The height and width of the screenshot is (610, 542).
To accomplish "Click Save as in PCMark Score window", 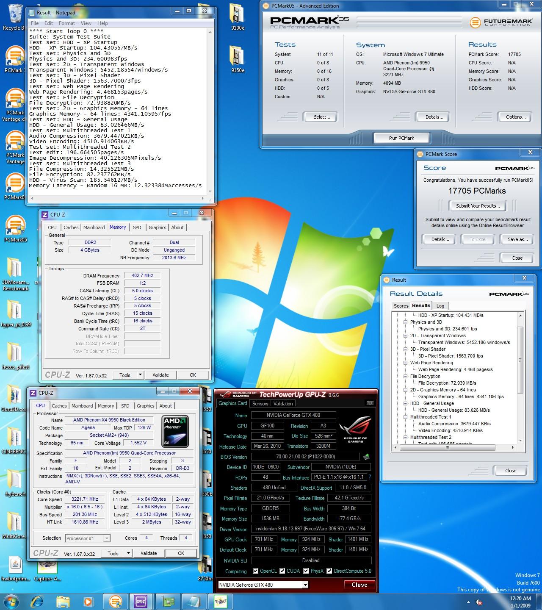I will pos(517,239).
